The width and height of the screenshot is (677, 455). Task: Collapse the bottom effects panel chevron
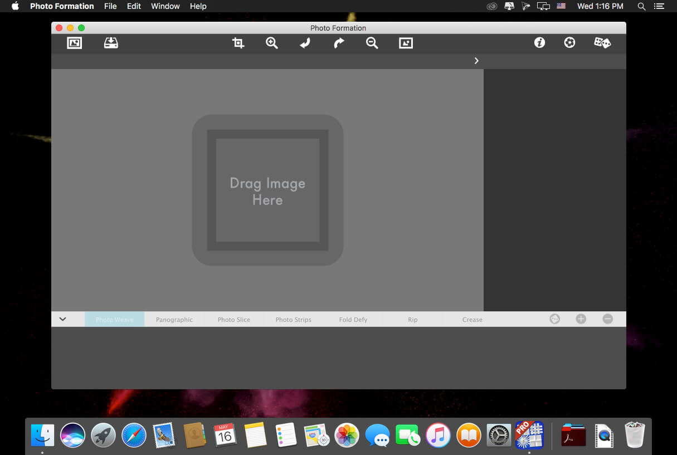63,319
